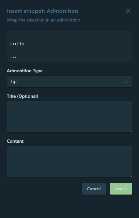This screenshot has height=218, width=139.
Task: Grab the Content textarea resize handle
Action: (131, 176)
